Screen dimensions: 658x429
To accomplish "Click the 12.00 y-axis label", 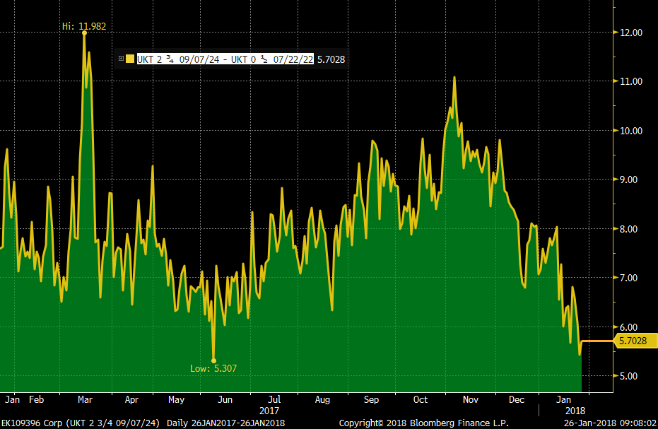I will (x=631, y=33).
